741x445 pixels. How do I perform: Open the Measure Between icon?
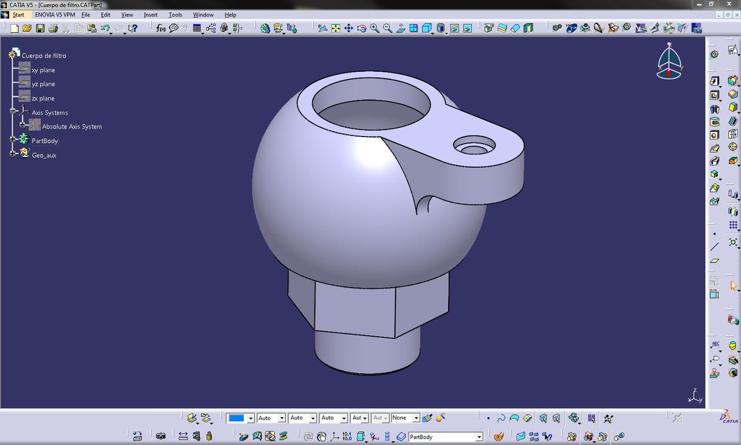tap(183, 436)
